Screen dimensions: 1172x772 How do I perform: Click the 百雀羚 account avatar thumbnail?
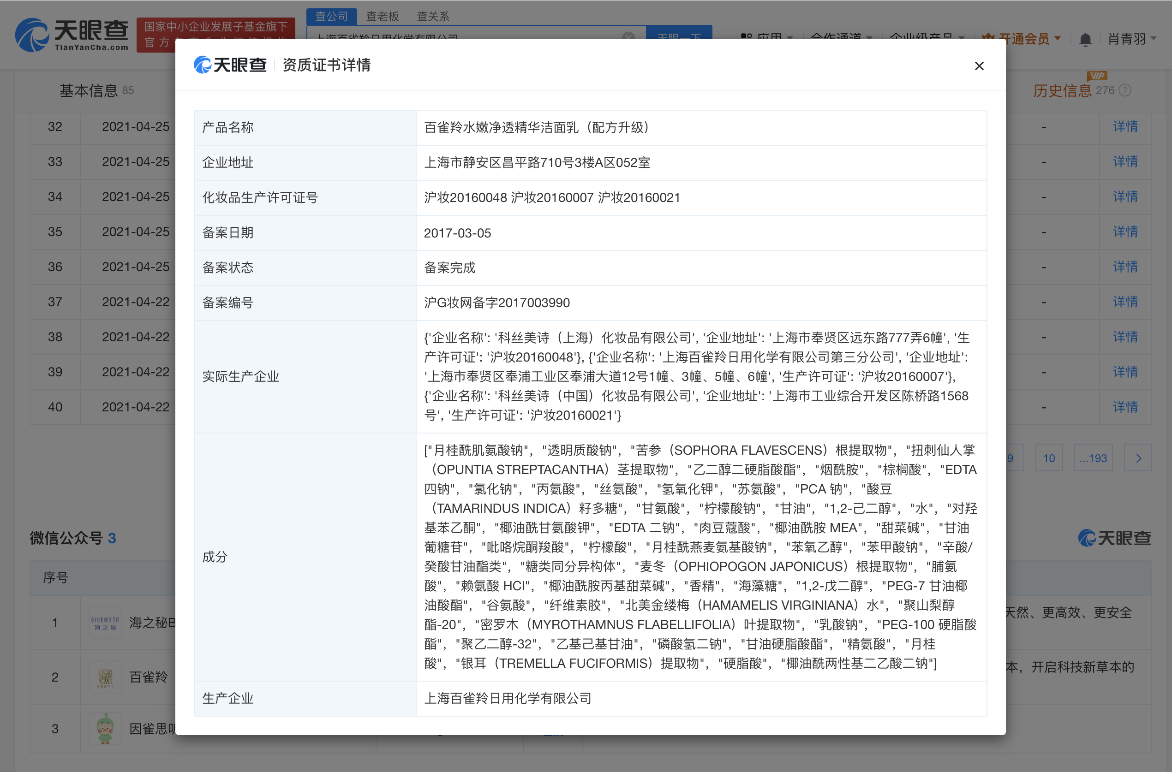pos(105,677)
